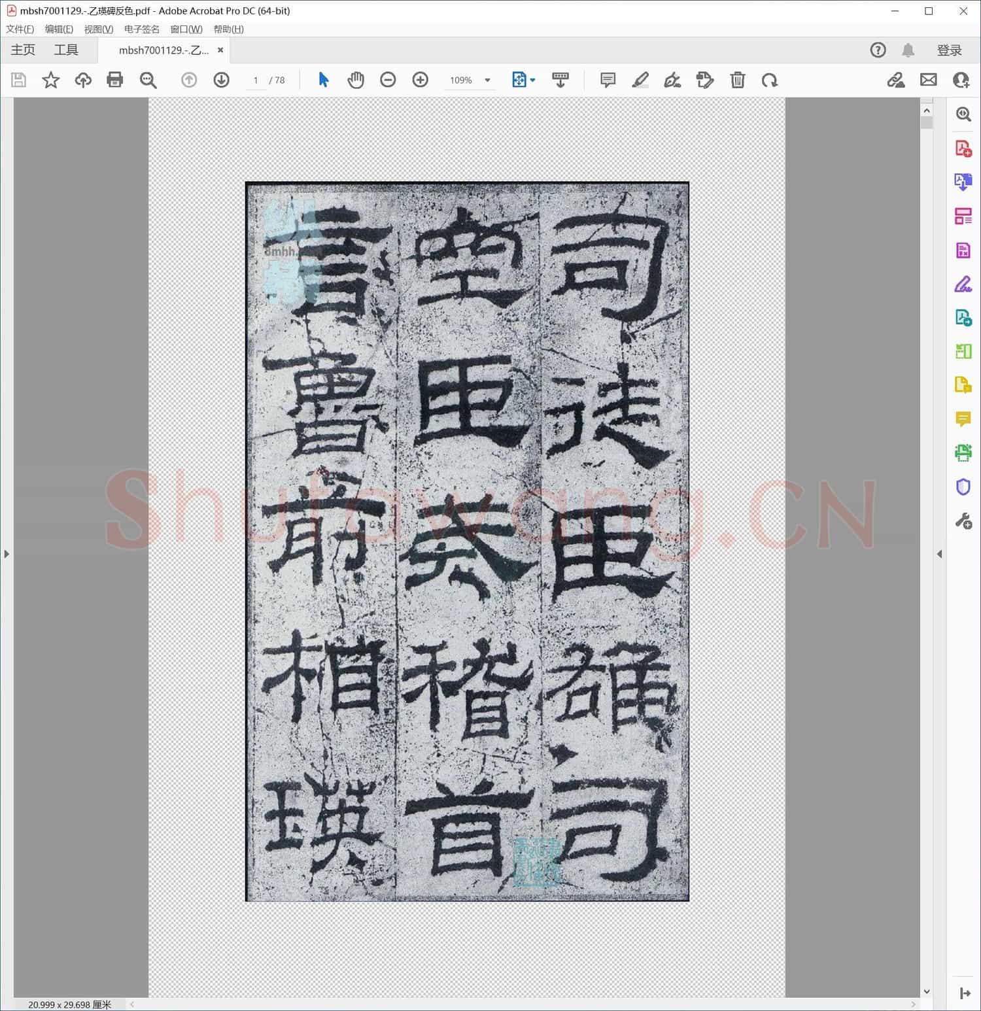Select the Export PDF tool

pos(963,182)
